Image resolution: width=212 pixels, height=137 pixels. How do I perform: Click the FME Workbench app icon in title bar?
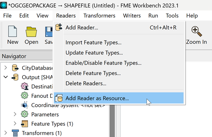coord(4,5)
